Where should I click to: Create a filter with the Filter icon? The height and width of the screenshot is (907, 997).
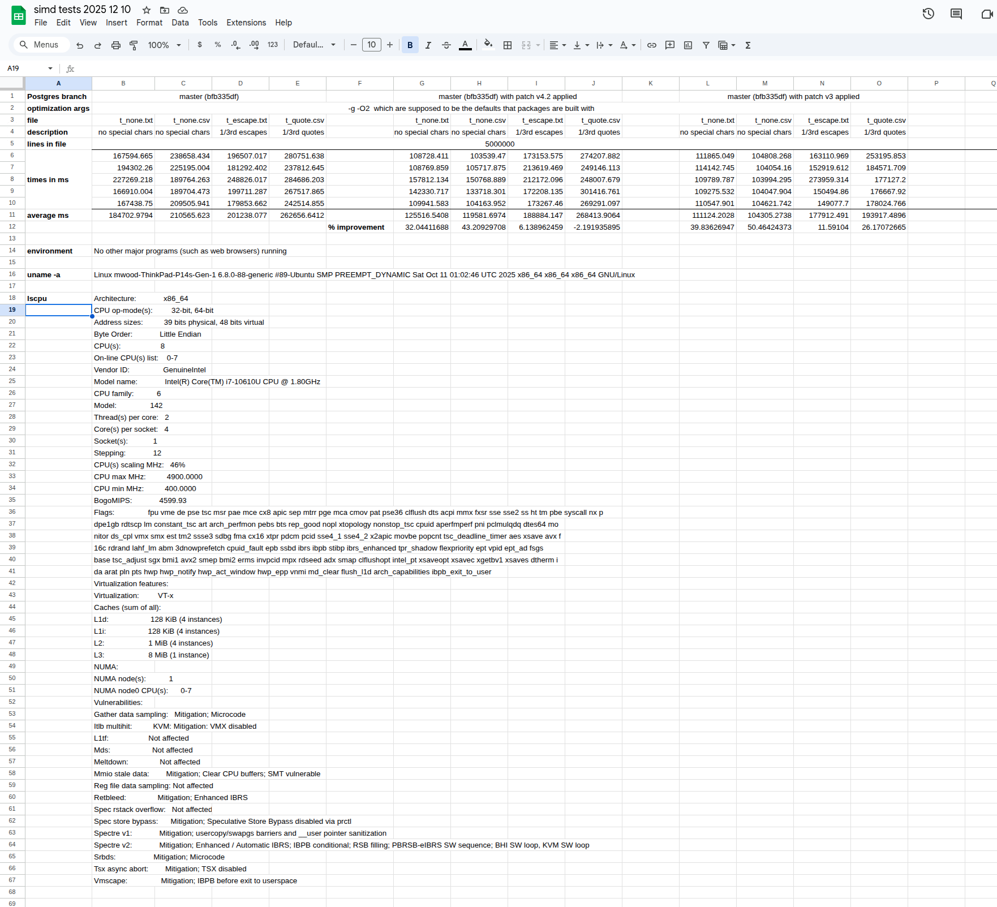(x=706, y=45)
